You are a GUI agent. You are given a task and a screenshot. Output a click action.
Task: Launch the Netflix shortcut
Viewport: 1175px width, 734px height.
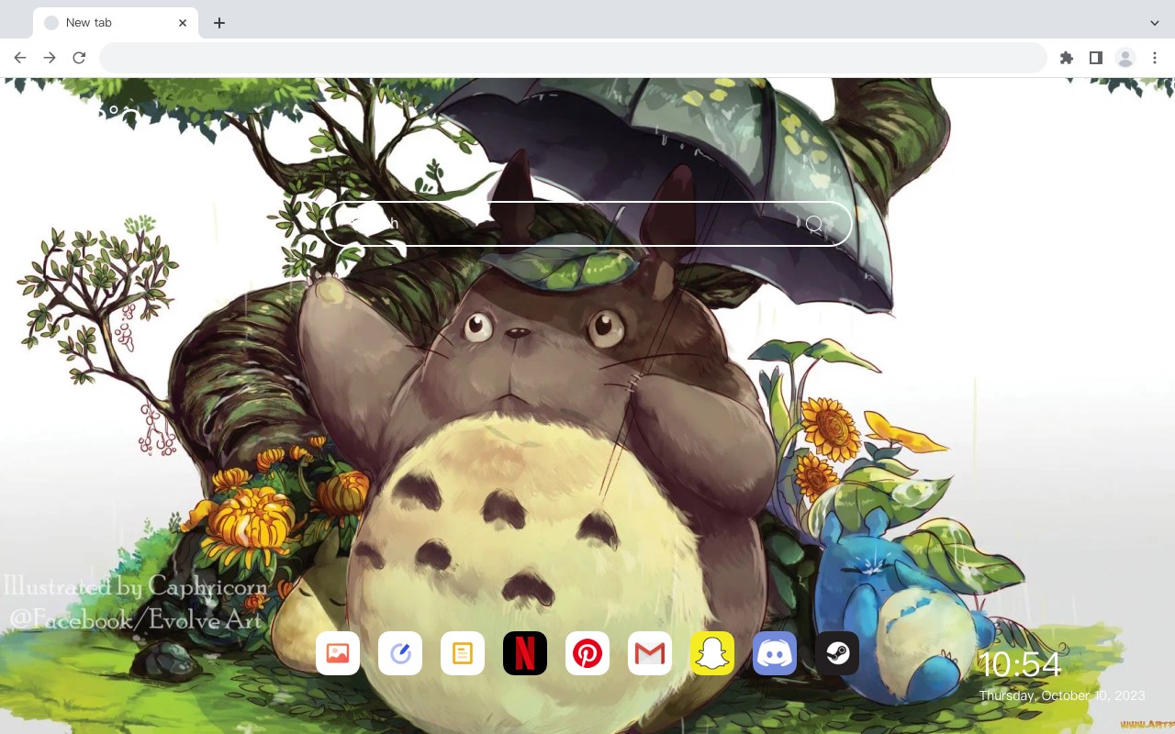pos(525,653)
